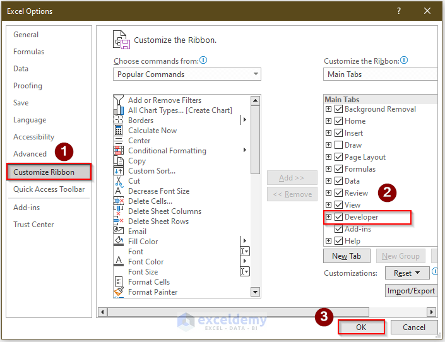Expand the Insert tab tree node
Screen dimensions: 445x342
point(328,133)
